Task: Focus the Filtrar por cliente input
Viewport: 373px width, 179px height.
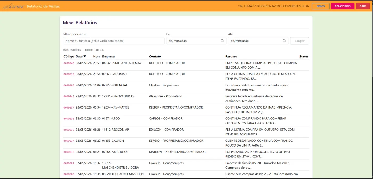Action: (x=114, y=41)
